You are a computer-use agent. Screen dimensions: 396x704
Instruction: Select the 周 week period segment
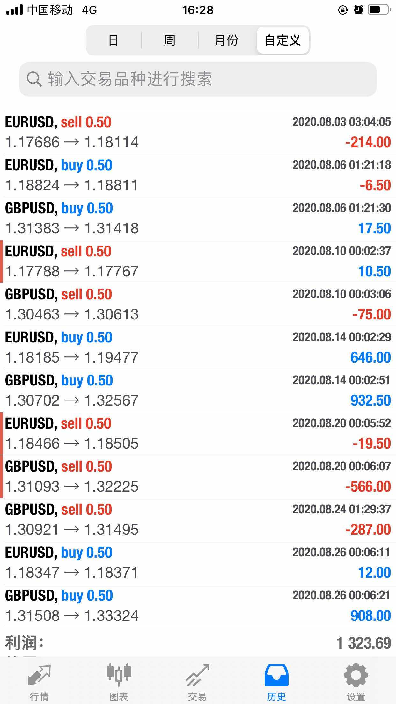tap(170, 40)
